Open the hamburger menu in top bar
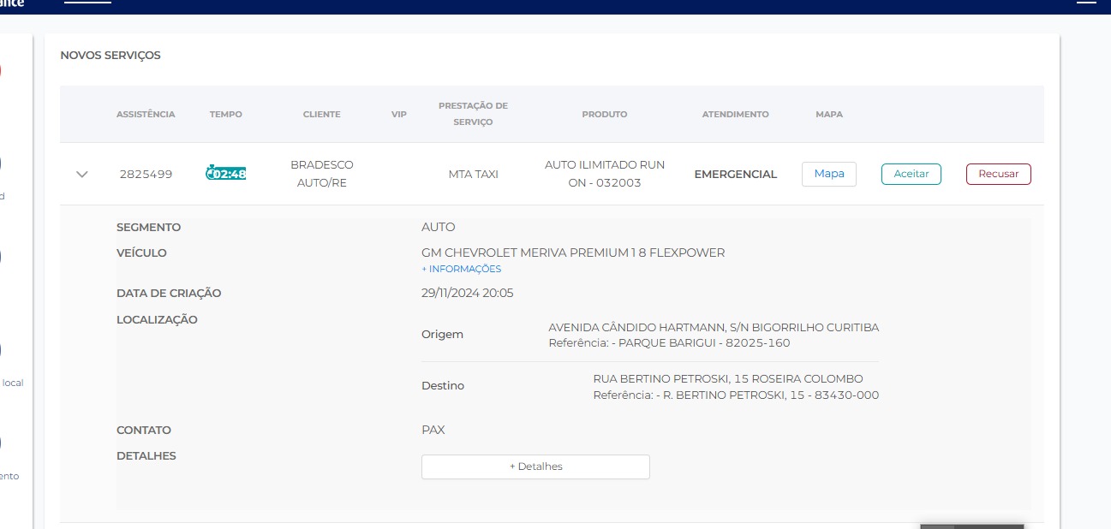Image resolution: width=1111 pixels, height=529 pixels. (x=1085, y=3)
